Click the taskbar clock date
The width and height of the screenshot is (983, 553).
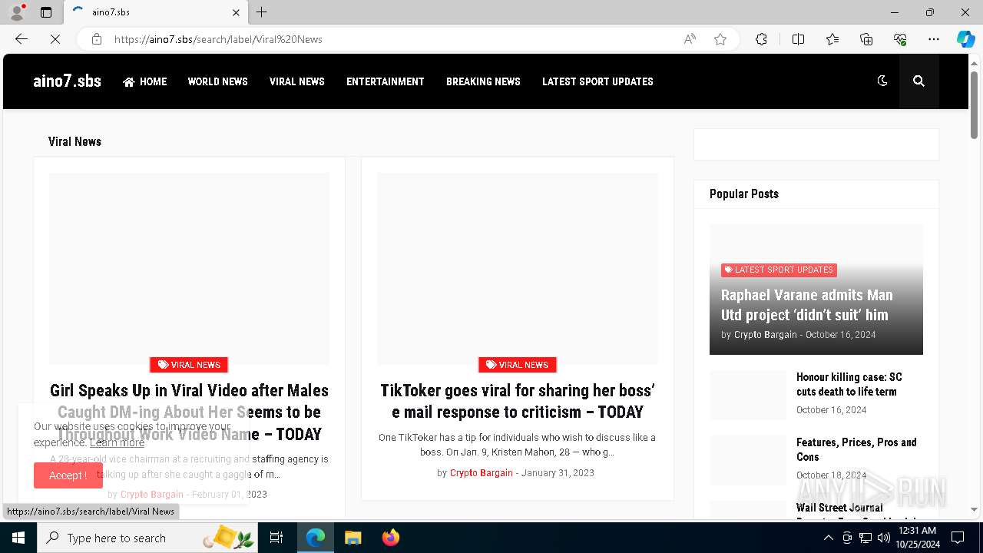[917, 538]
